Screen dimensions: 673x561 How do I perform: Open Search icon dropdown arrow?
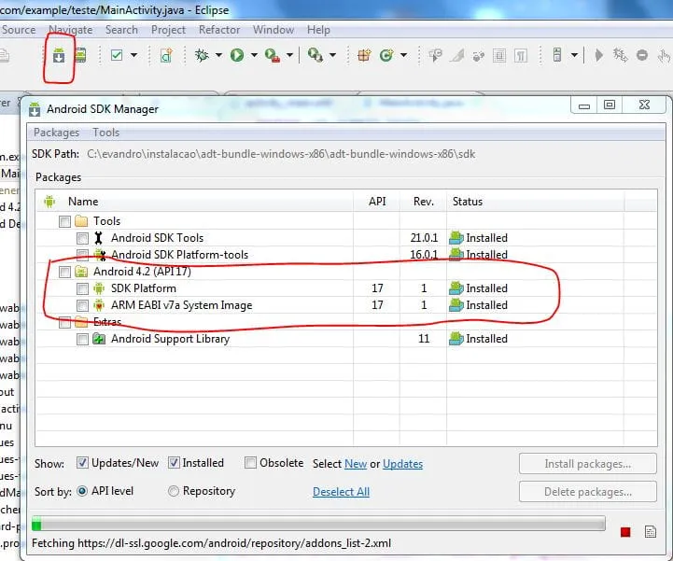pyautogui.click(x=332, y=55)
